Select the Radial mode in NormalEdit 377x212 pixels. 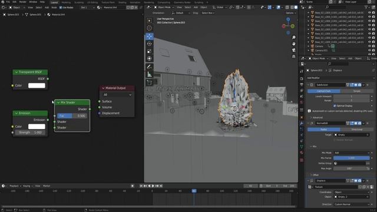(323, 130)
